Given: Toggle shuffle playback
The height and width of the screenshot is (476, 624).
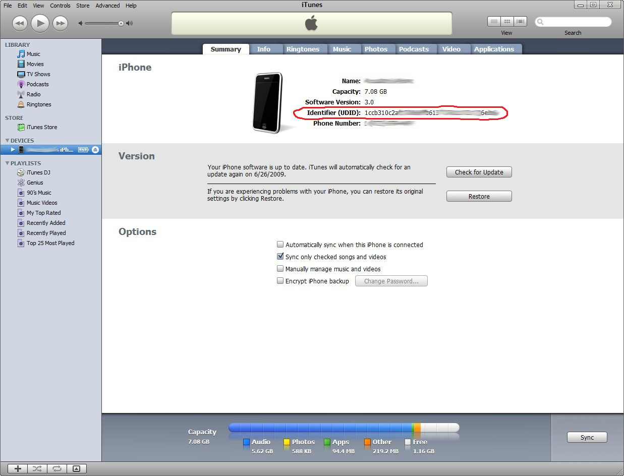Looking at the screenshot, I should click(37, 468).
